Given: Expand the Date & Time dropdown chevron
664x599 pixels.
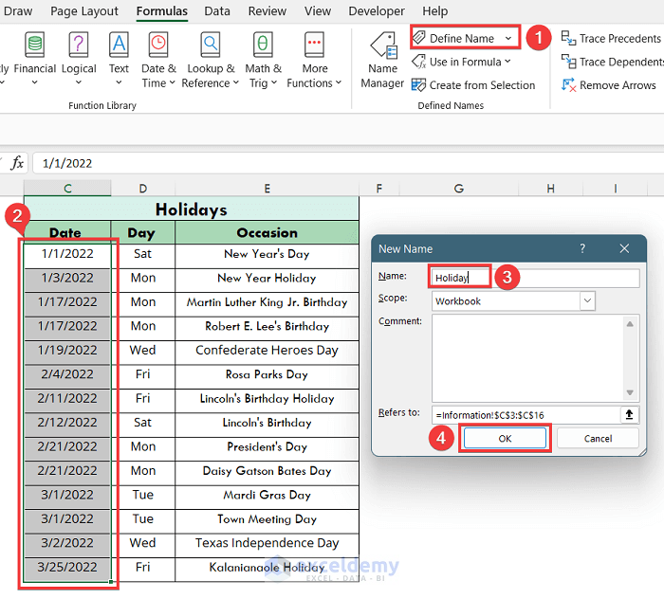Looking at the screenshot, I should 172,82.
